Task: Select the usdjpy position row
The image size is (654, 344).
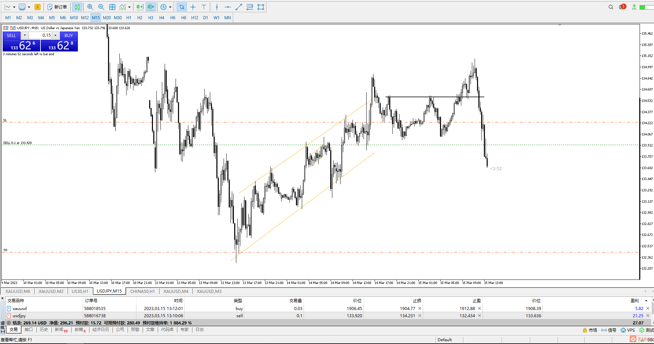Action: (x=328, y=316)
